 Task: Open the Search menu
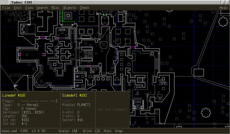click(x=42, y=8)
